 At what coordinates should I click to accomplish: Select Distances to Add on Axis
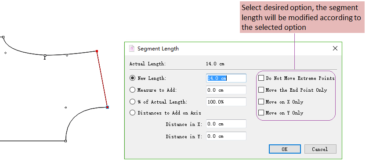[132, 113]
